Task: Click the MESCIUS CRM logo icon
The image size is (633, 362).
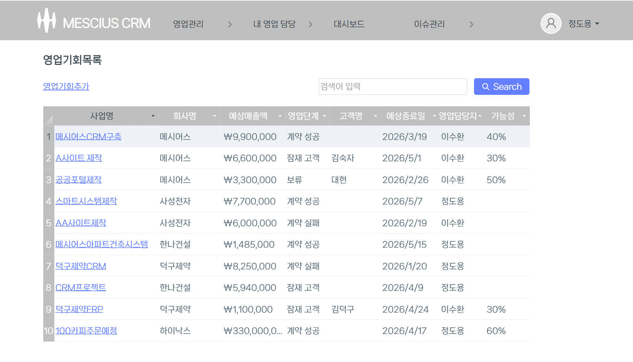Action: coord(47,21)
